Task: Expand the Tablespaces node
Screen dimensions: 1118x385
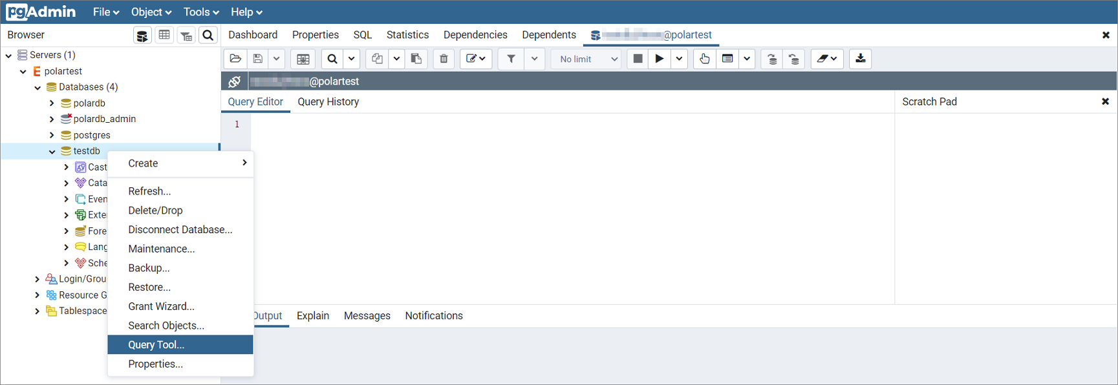Action: point(37,311)
